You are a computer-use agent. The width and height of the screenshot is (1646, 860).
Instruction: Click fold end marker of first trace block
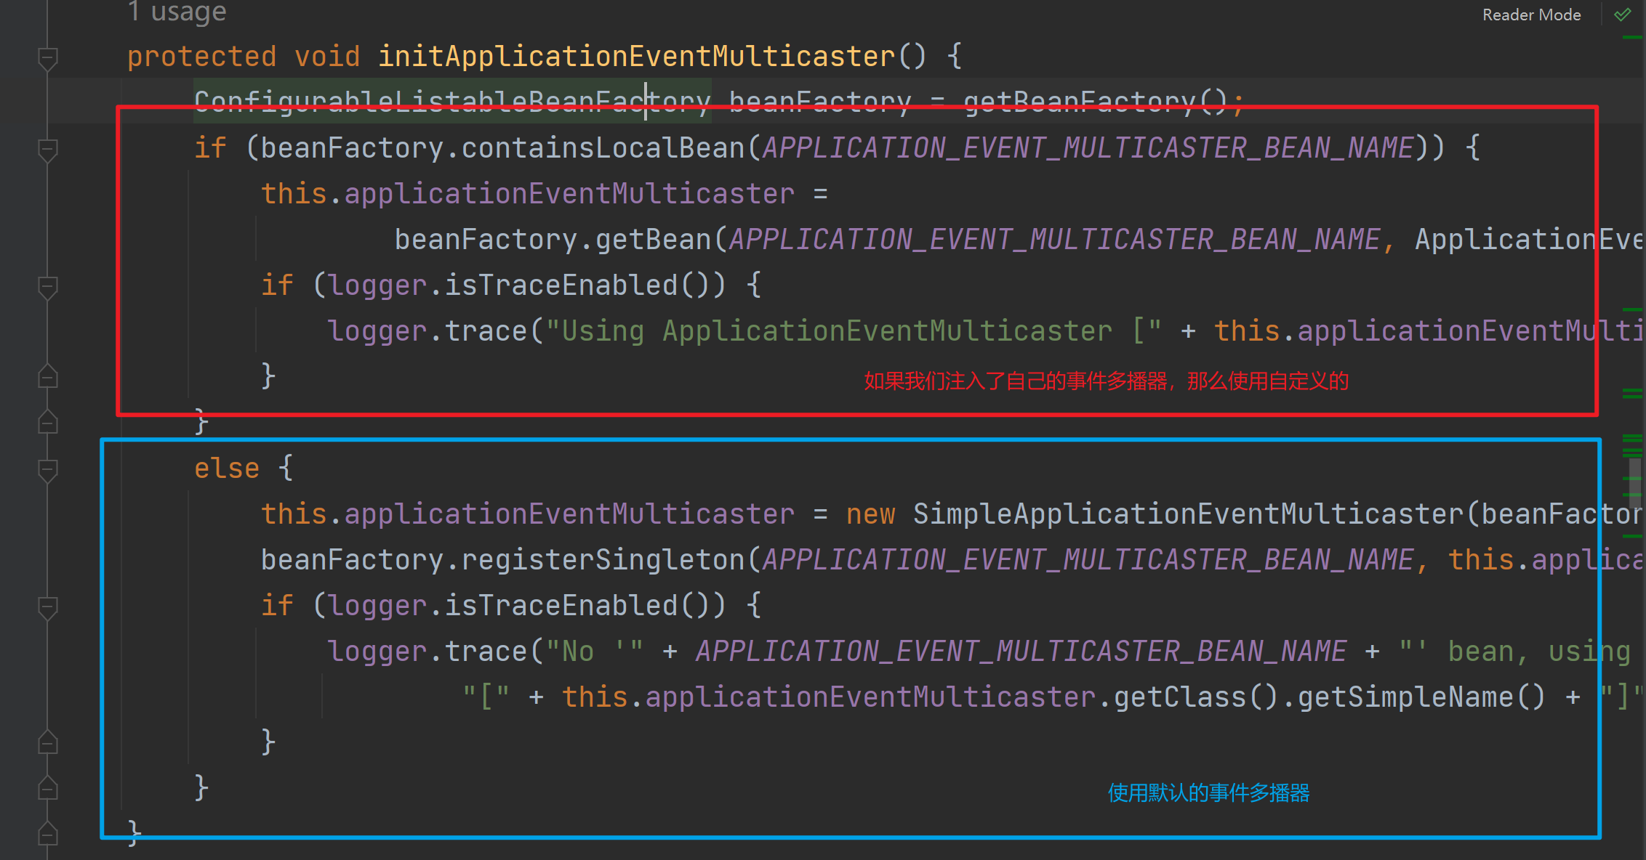point(48,376)
